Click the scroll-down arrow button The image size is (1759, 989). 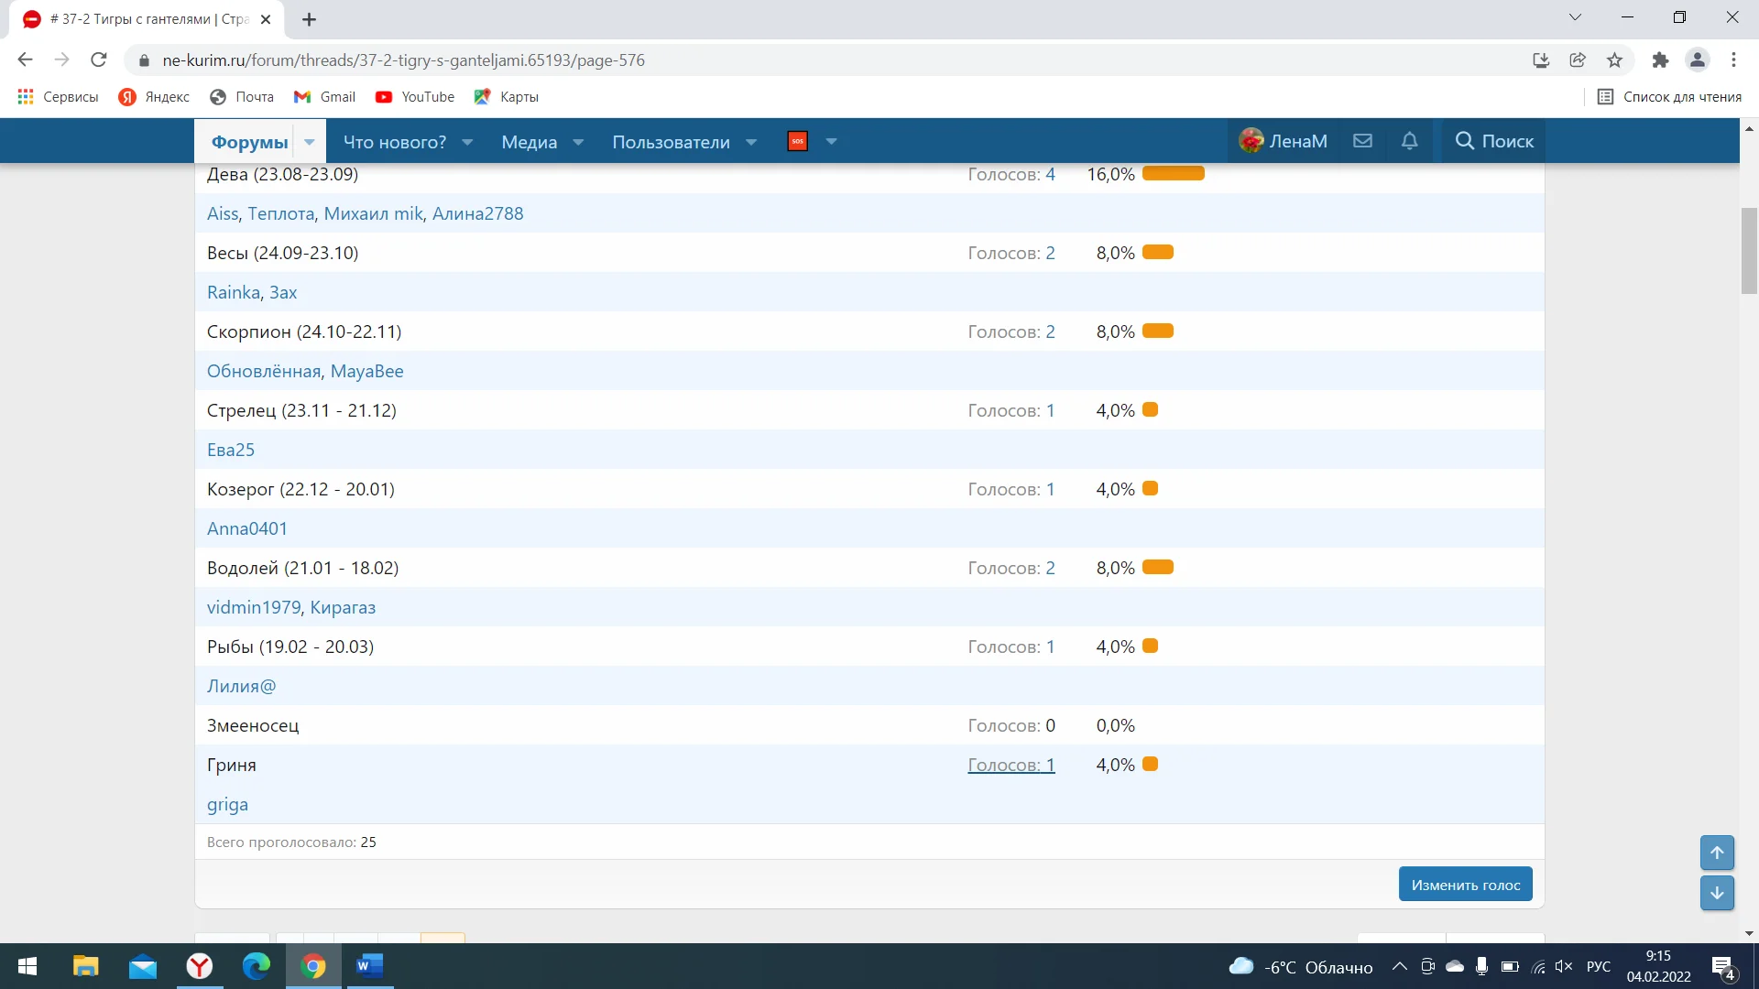pos(1717,892)
